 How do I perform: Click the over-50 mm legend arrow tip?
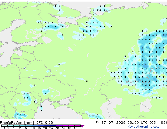click(84, 126)
